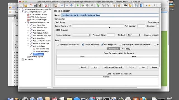
Task: Open Terminal from the Dock
Action: point(106,99)
